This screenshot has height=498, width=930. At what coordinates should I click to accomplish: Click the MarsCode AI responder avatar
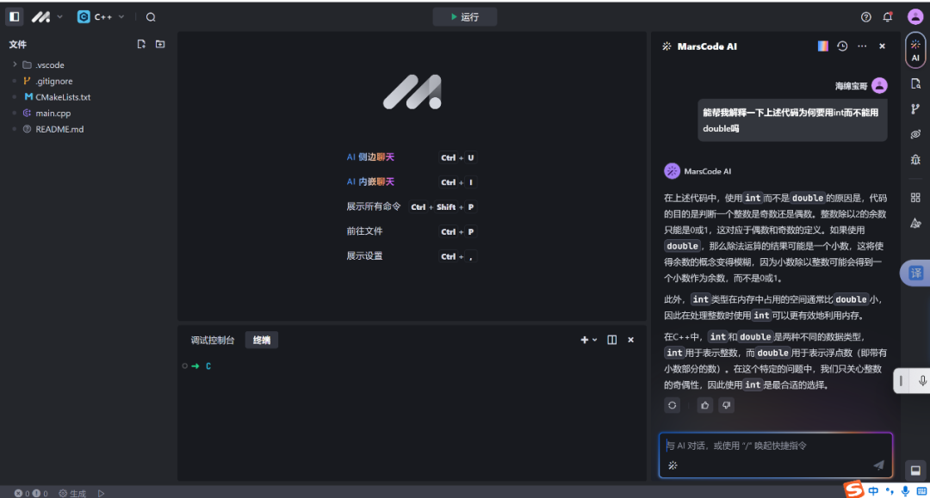coord(672,171)
